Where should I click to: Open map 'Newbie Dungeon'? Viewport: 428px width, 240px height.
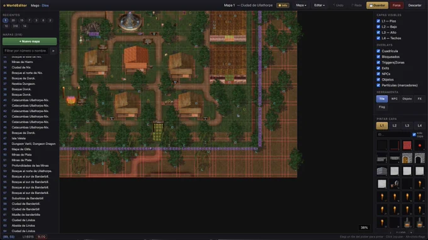click(x=30, y=84)
